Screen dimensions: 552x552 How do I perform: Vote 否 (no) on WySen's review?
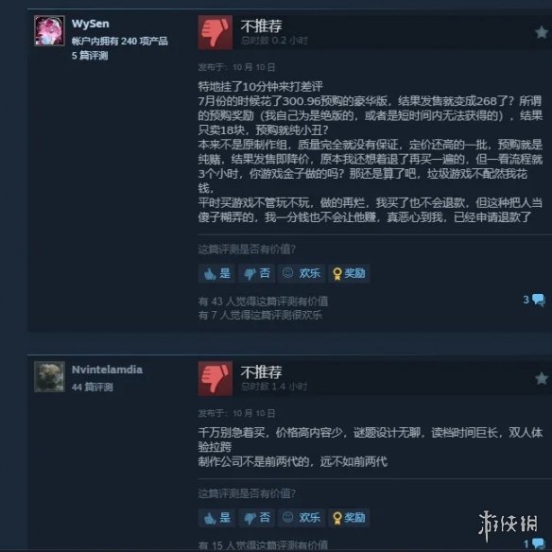point(257,273)
